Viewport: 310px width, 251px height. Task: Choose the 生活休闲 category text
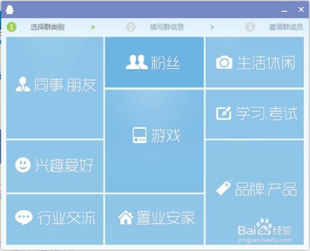[x=266, y=63]
